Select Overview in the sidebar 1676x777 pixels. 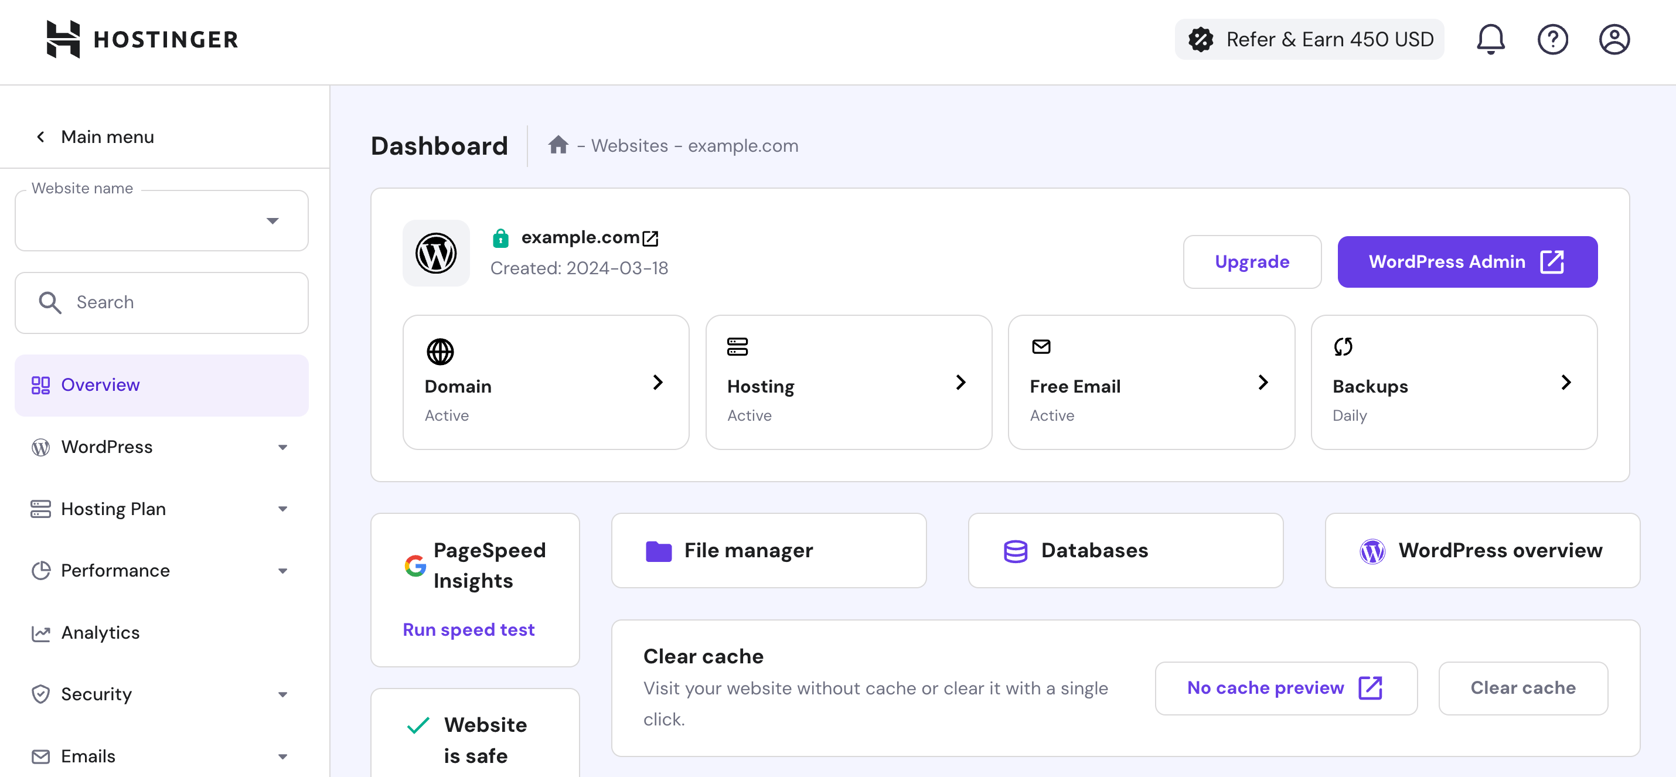pyautogui.click(x=100, y=384)
